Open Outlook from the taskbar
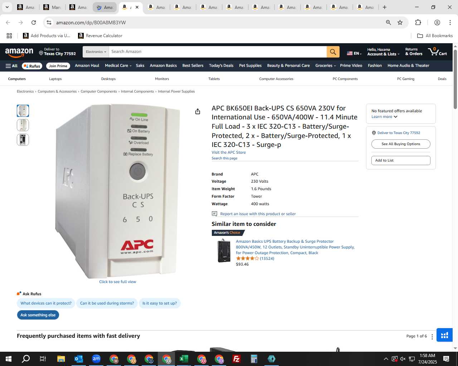The image size is (458, 366). (78, 359)
